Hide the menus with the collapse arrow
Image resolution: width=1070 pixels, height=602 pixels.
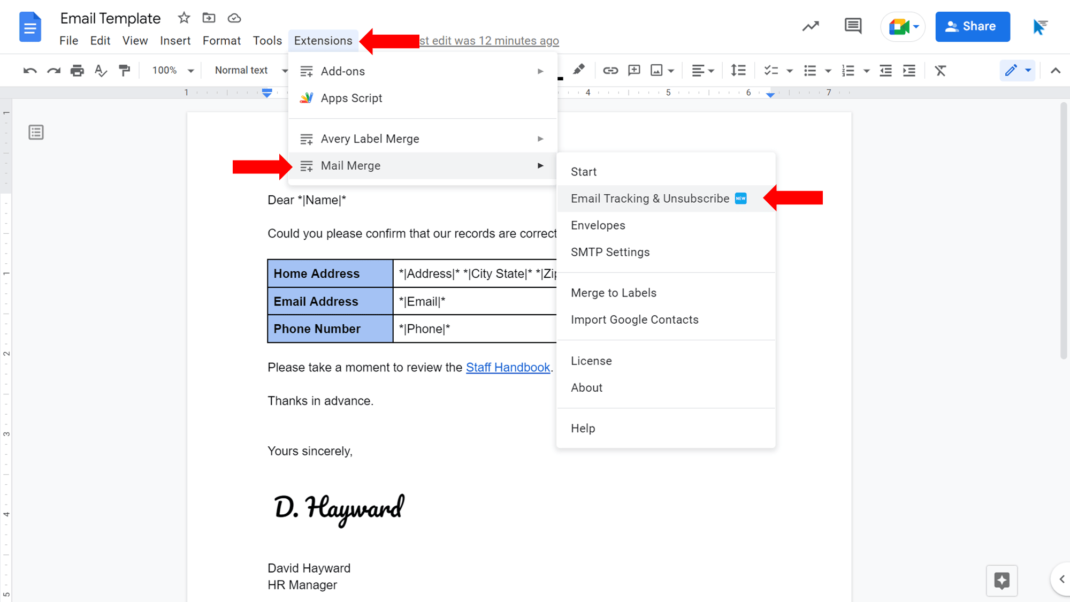tap(1055, 71)
